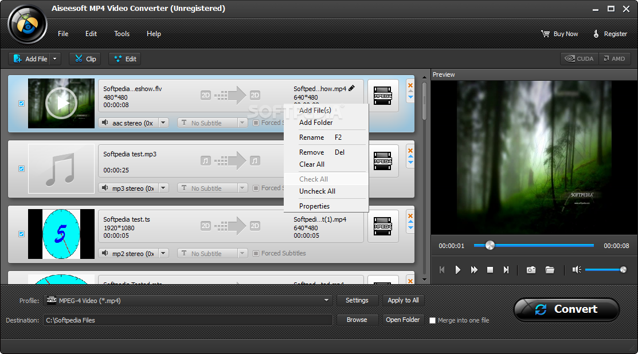Click the MPEG4 format icon for ts file
Viewport: 638px width, 354px height.
(x=383, y=226)
